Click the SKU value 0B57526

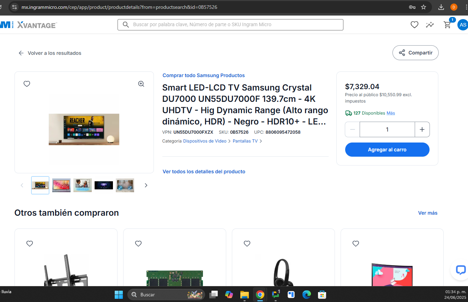[x=239, y=132]
